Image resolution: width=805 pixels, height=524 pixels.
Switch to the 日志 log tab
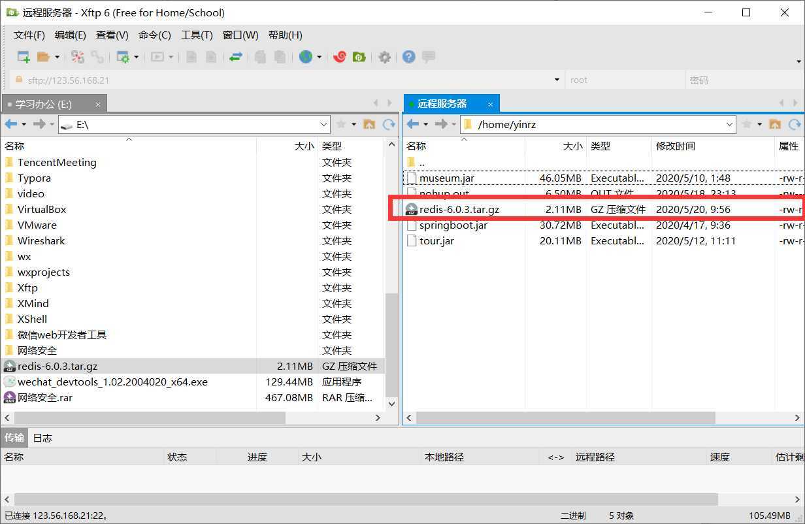pyautogui.click(x=42, y=437)
